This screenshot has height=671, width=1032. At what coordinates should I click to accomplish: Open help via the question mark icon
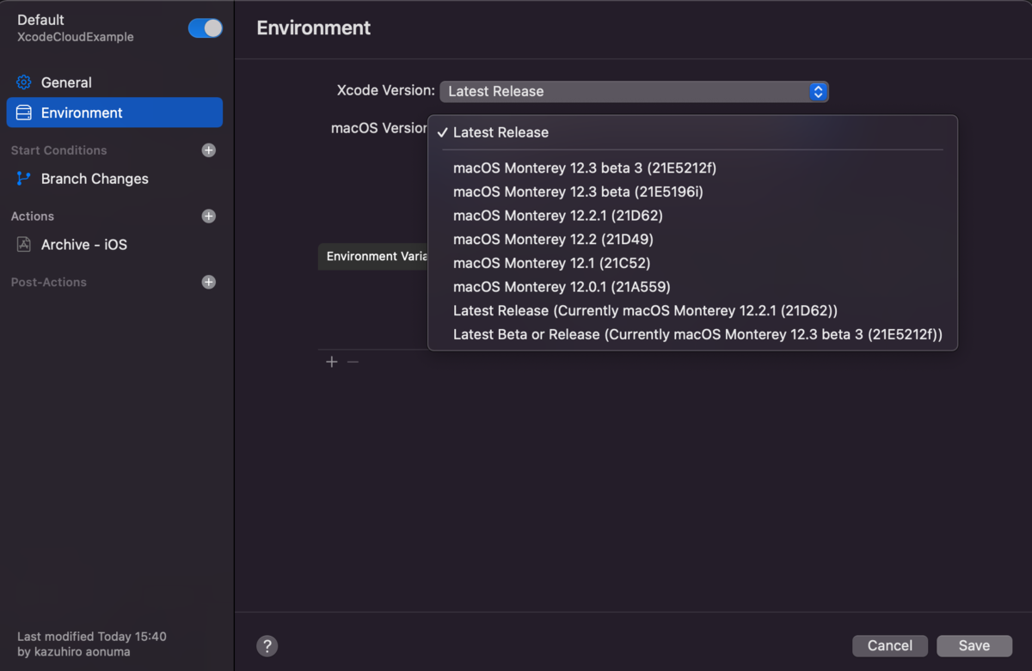click(267, 645)
